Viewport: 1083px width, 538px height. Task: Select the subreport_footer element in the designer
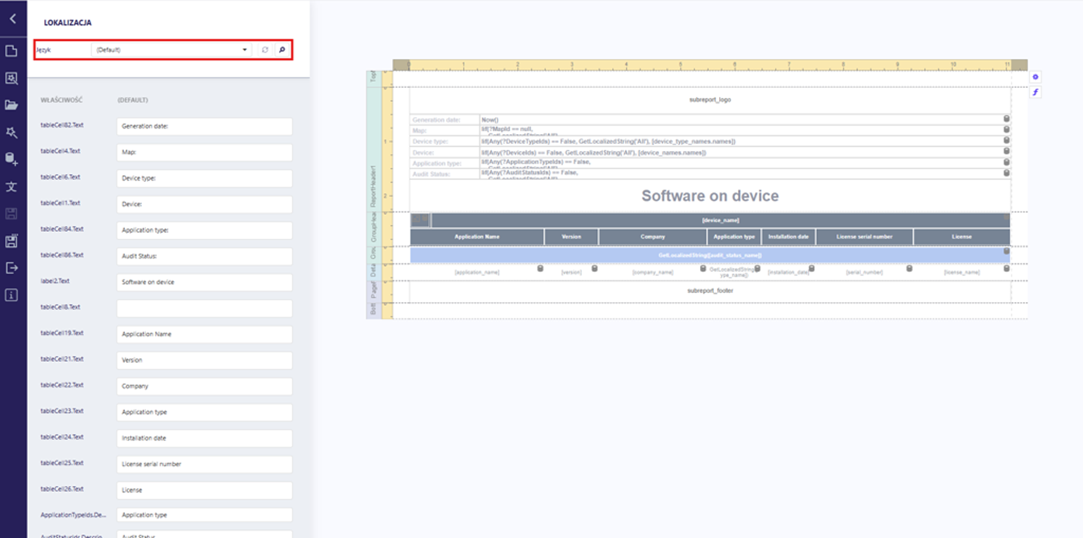click(709, 291)
